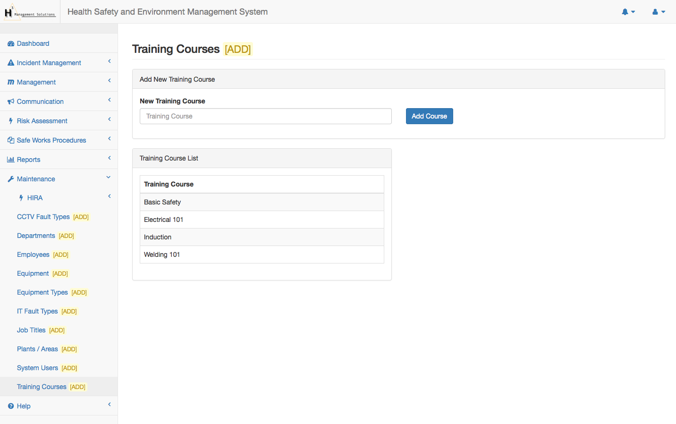This screenshot has height=424, width=676.
Task: Expand the HIRA submenu arrow
Action: coord(110,196)
